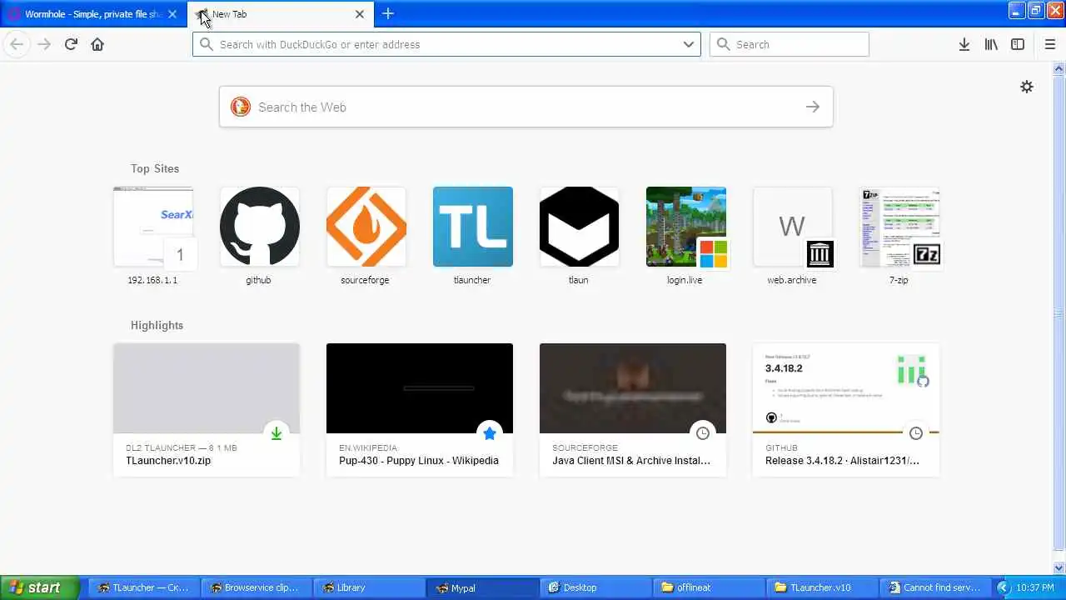
Task: Focus the toolbar Search box
Action: pyautogui.click(x=790, y=44)
